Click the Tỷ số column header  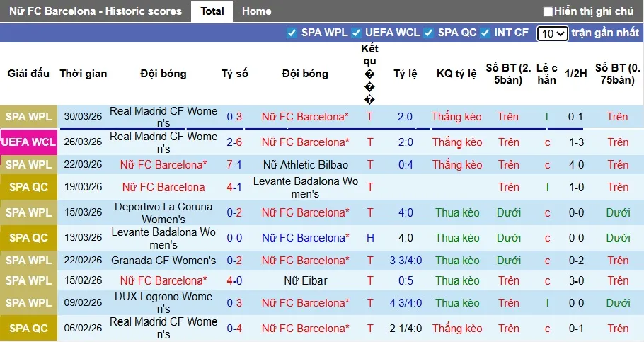tap(234, 74)
